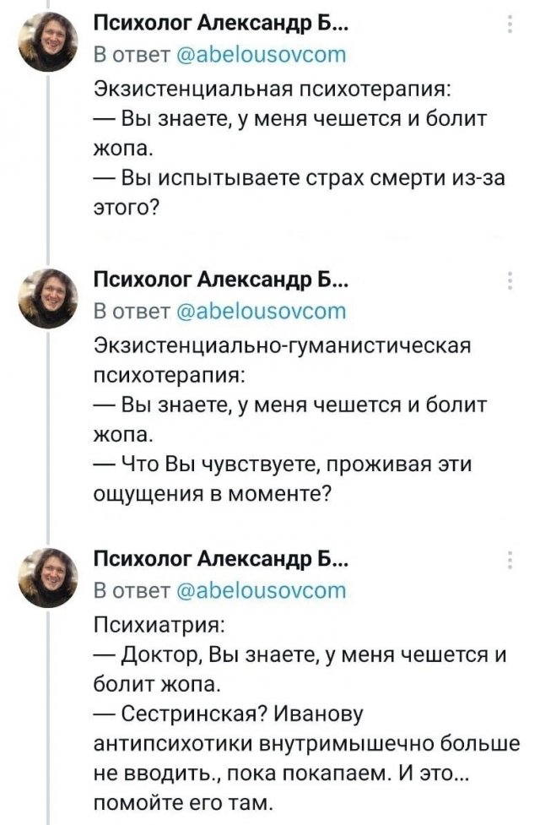Click @abeloусovcom mention in the 'Экзистенциальная психотерапия' tweet
The image size is (540, 825).
click(x=256, y=55)
